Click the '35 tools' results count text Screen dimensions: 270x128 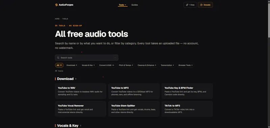point(59,71)
